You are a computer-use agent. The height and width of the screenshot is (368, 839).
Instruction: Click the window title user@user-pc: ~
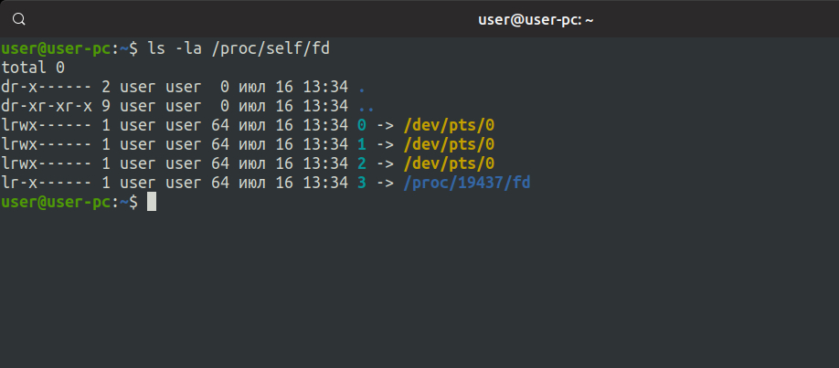click(x=536, y=19)
